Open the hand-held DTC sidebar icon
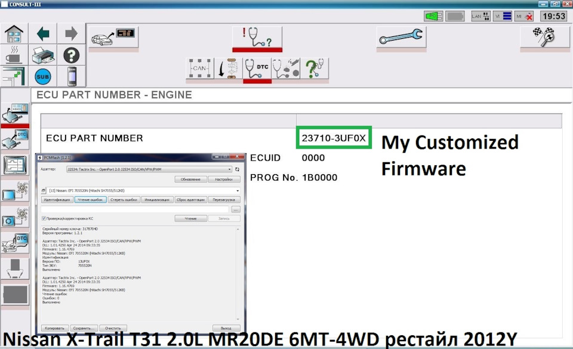573x349 pixels. (x=15, y=139)
